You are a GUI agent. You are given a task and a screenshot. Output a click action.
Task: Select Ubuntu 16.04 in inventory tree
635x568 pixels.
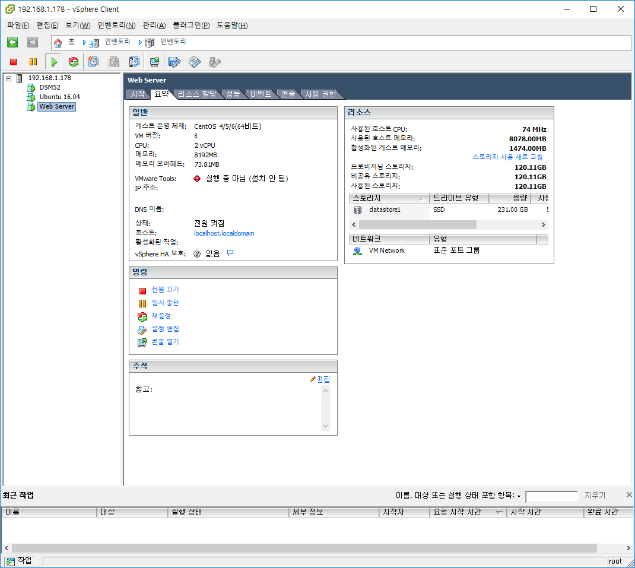(59, 97)
